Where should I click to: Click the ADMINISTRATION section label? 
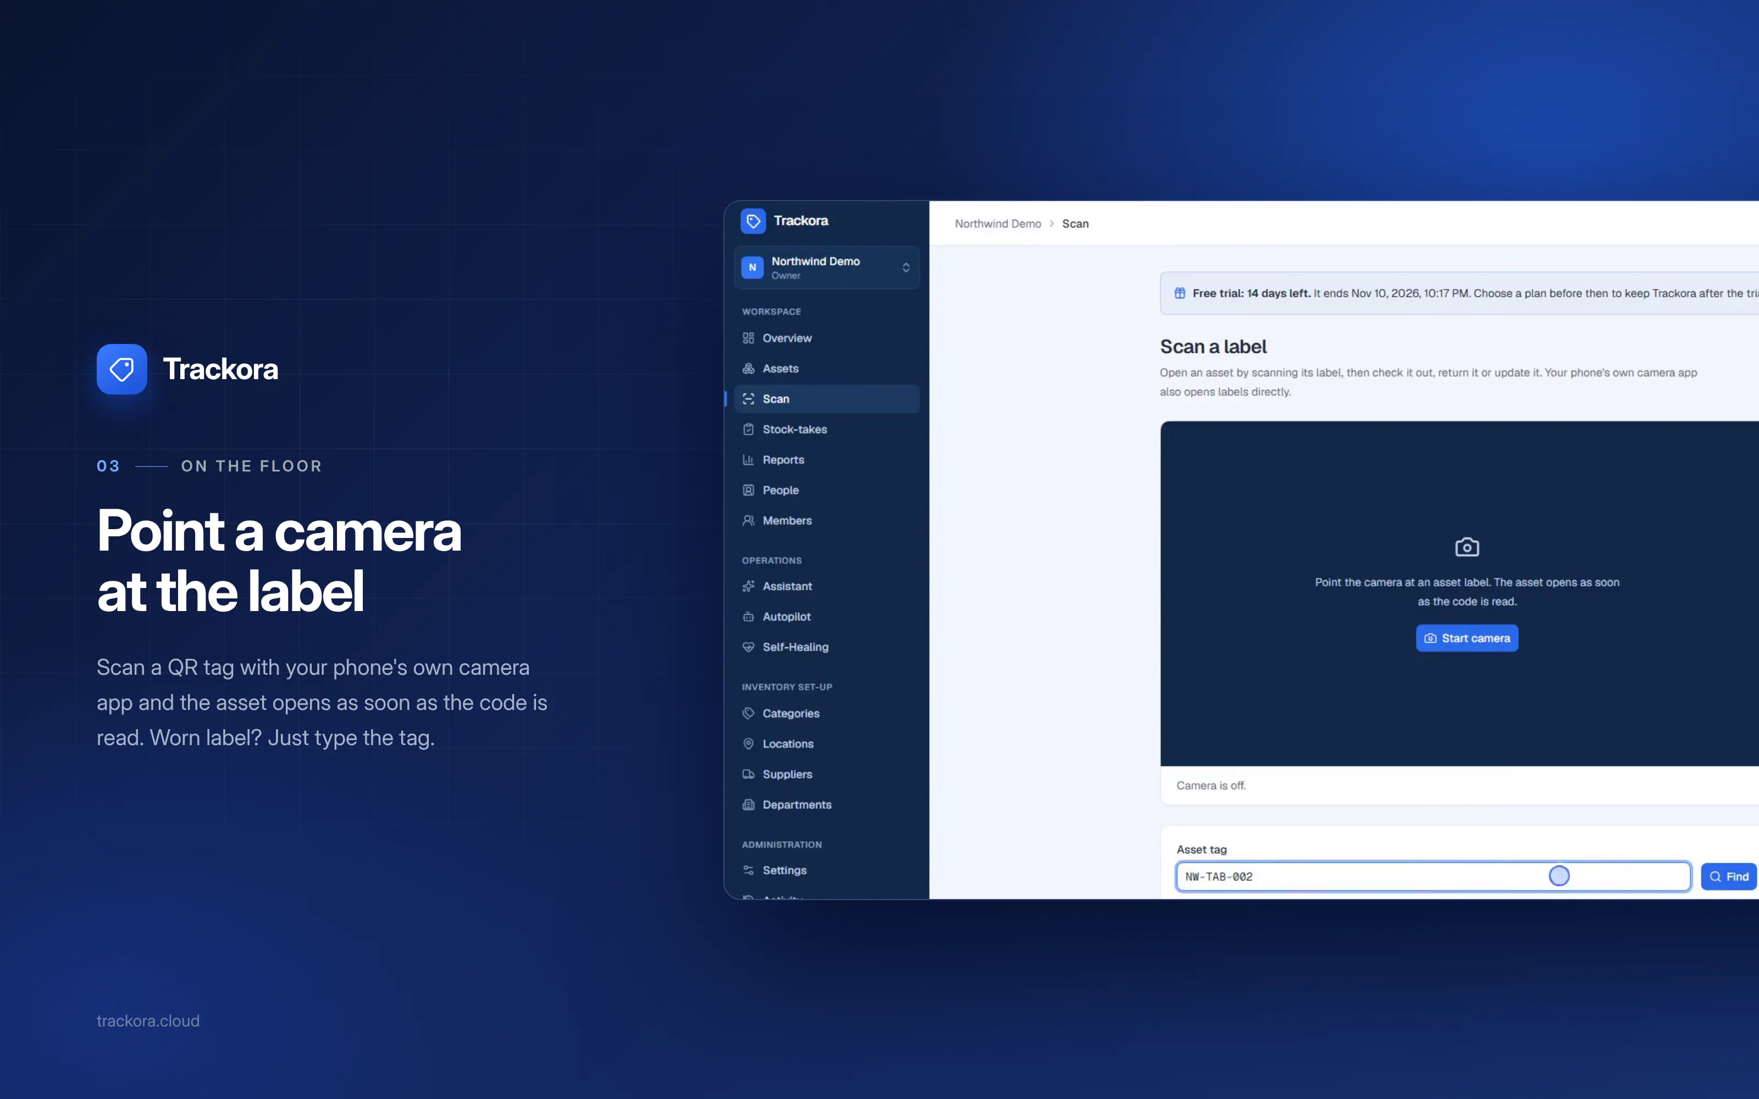click(781, 845)
